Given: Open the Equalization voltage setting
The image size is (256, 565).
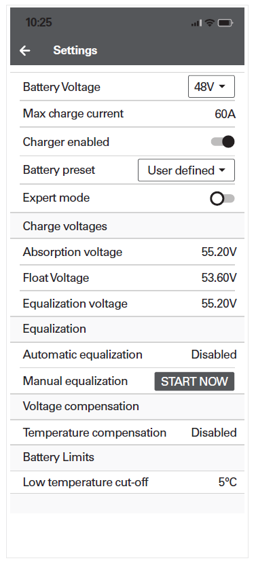Looking at the screenshot, I should 127,304.
